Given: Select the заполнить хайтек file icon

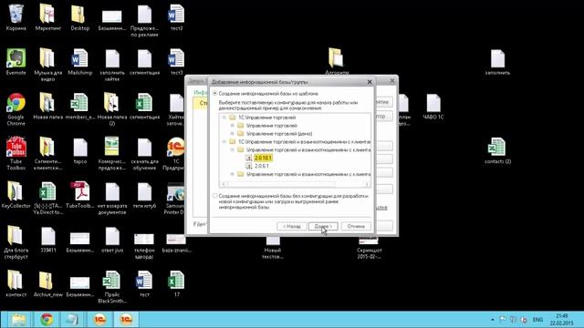Looking at the screenshot, I should coord(112,65).
